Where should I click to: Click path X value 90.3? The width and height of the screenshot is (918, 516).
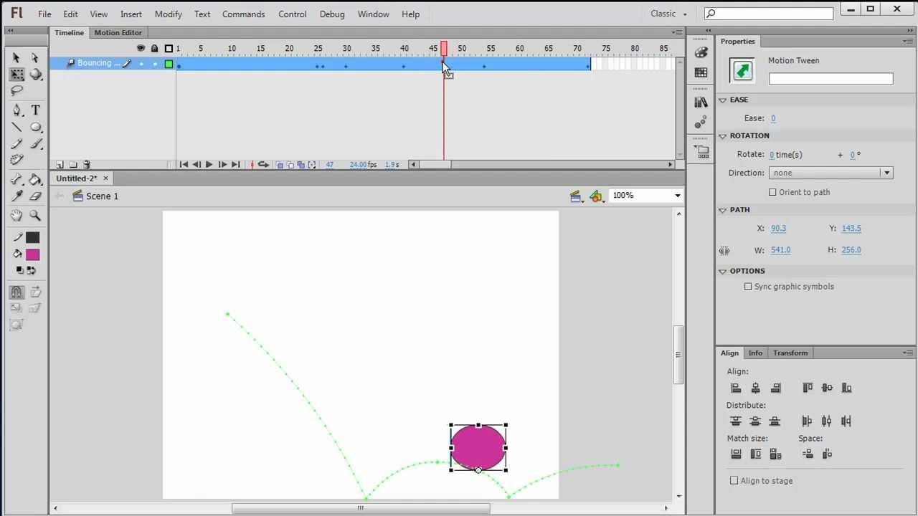[778, 228]
